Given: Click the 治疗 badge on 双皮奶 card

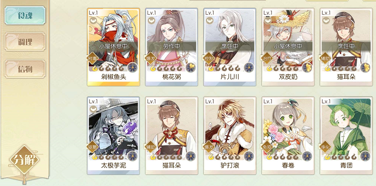Looking at the screenshot, I should pos(267,58).
